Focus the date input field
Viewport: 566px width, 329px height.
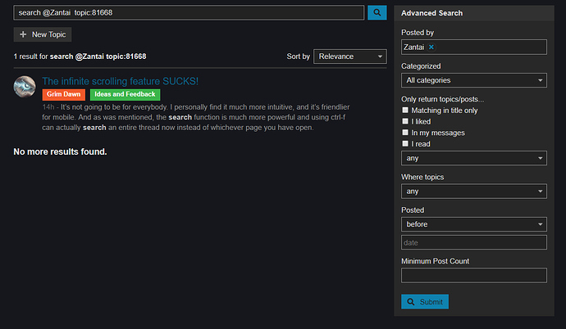pyautogui.click(x=474, y=242)
